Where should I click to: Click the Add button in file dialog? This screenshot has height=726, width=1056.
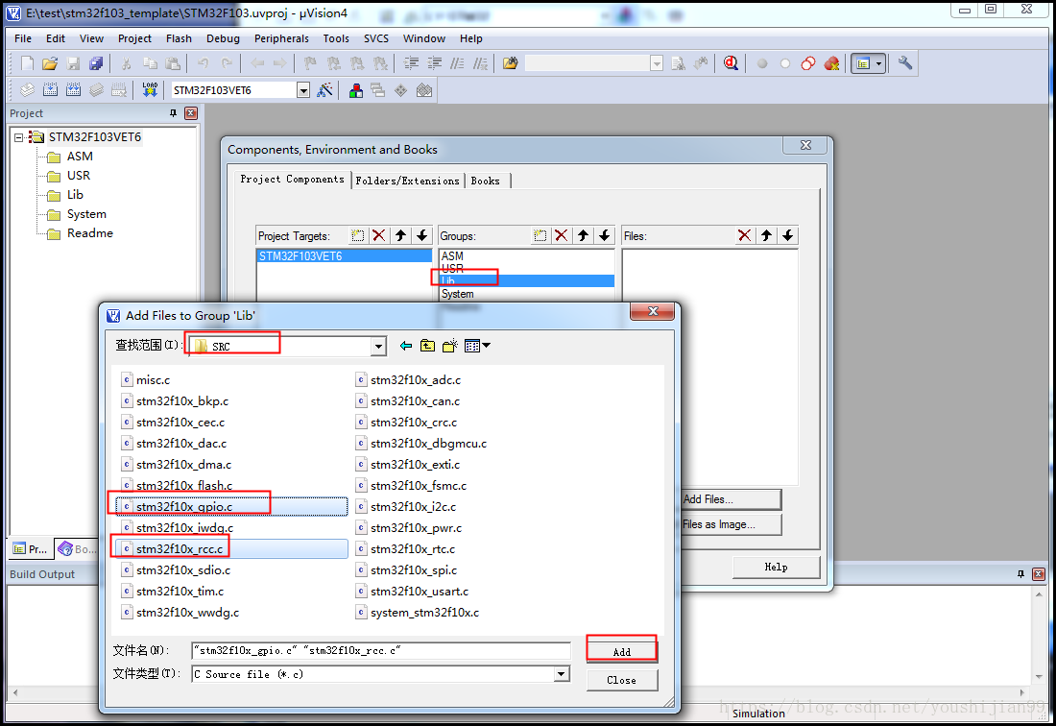point(622,651)
